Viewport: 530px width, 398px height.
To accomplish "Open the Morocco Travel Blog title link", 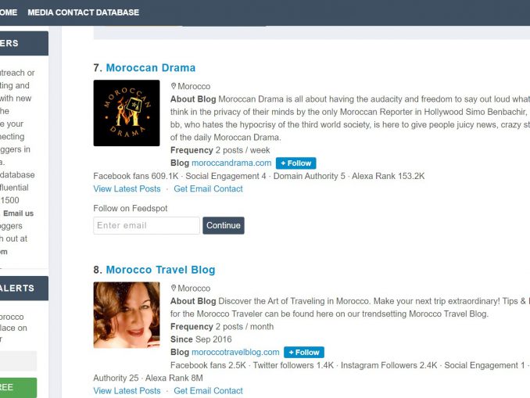I will [x=160, y=270].
